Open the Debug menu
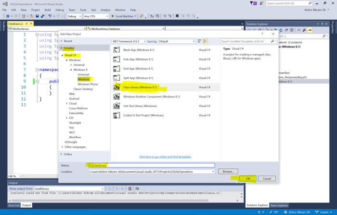 60,10
